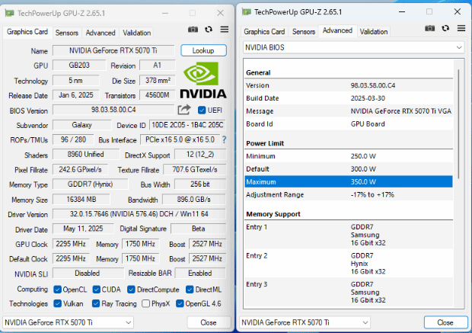
Task: Select the Version row in General section
Action: 349,85
